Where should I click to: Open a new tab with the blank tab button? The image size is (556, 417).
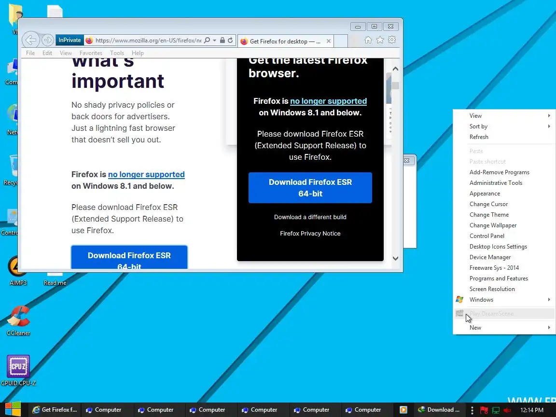click(x=341, y=41)
